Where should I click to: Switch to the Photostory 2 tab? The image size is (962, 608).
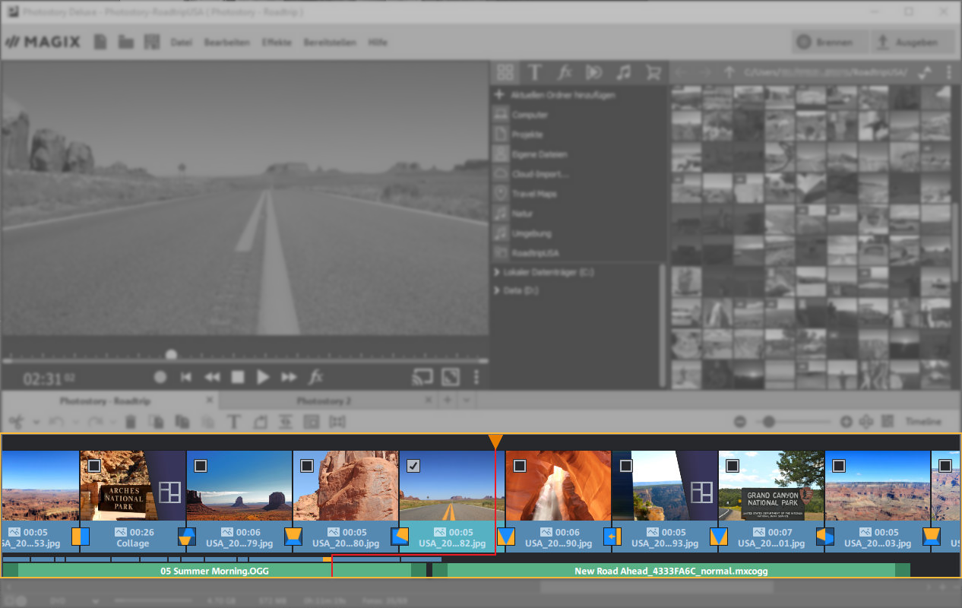click(x=324, y=401)
